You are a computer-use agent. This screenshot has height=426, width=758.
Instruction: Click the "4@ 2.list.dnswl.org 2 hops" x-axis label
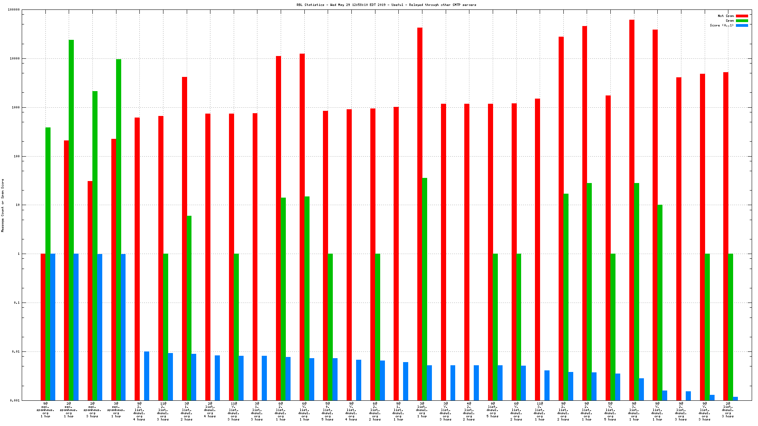(x=469, y=411)
